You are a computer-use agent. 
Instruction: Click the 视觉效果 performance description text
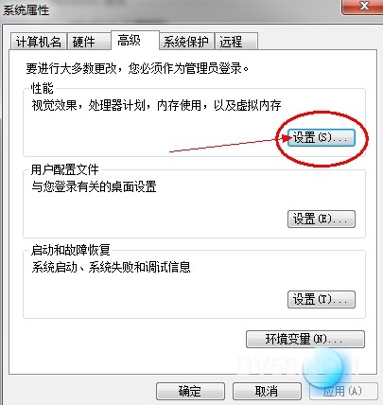[156, 105]
